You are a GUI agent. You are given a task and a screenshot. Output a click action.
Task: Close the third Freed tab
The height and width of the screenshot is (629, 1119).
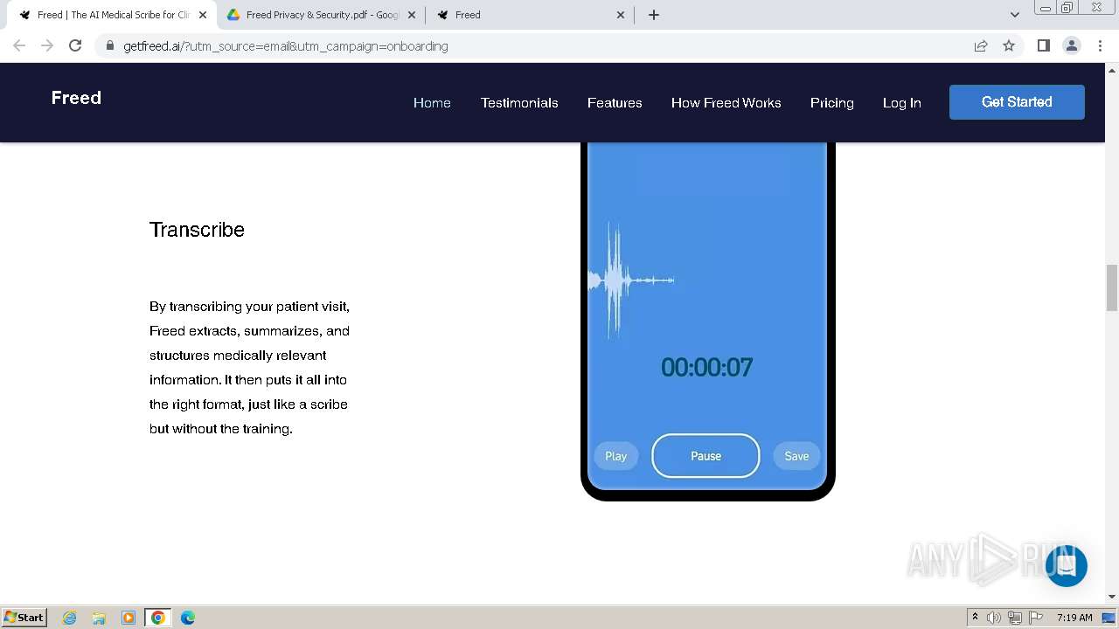click(x=621, y=15)
